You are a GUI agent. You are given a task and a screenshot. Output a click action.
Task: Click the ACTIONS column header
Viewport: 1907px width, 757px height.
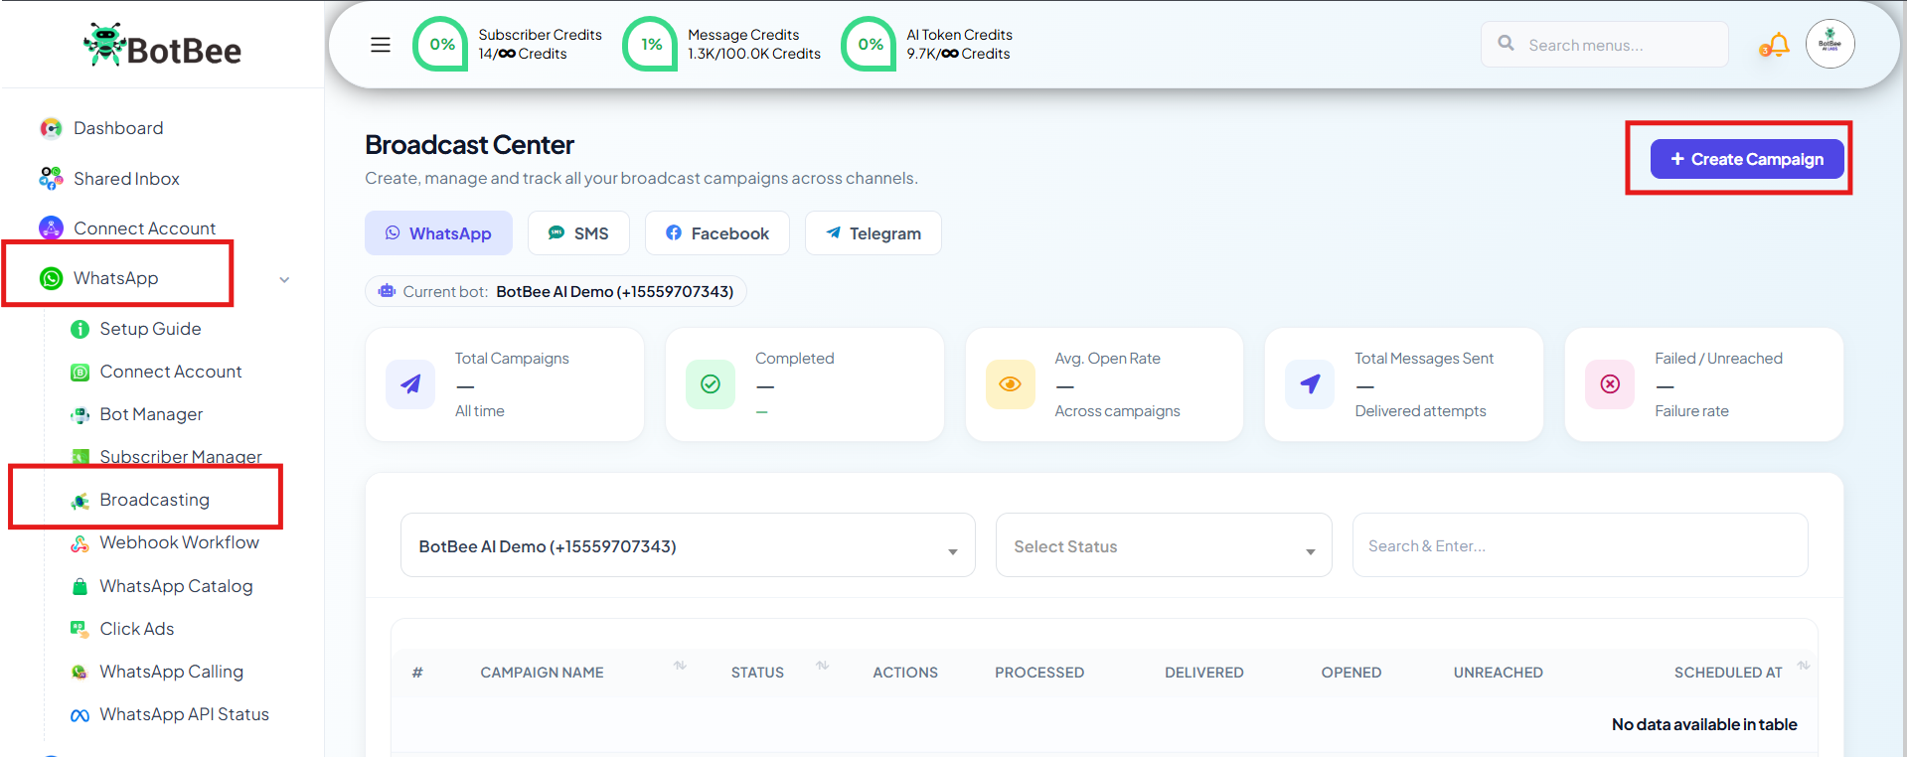(x=905, y=673)
